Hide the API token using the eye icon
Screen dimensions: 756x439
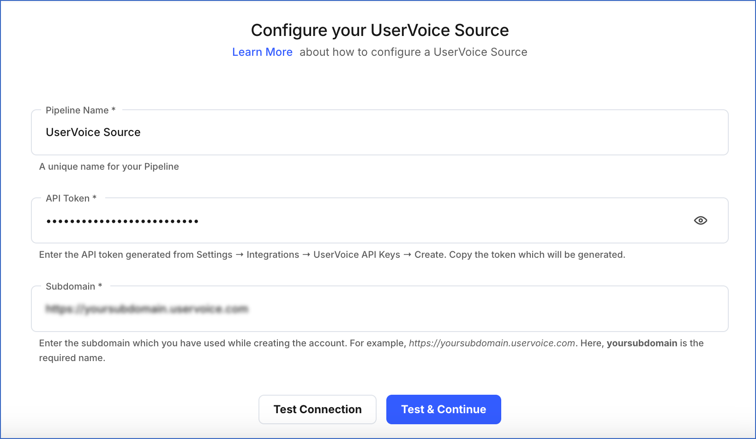[700, 220]
